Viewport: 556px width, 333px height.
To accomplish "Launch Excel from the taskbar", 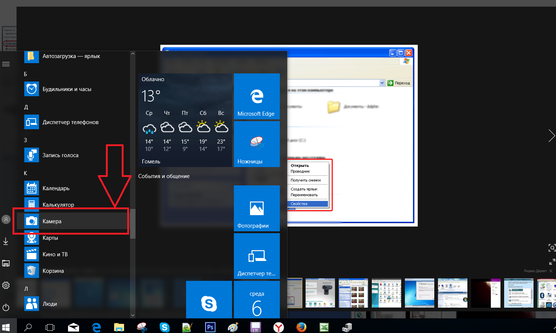I will pos(324,327).
